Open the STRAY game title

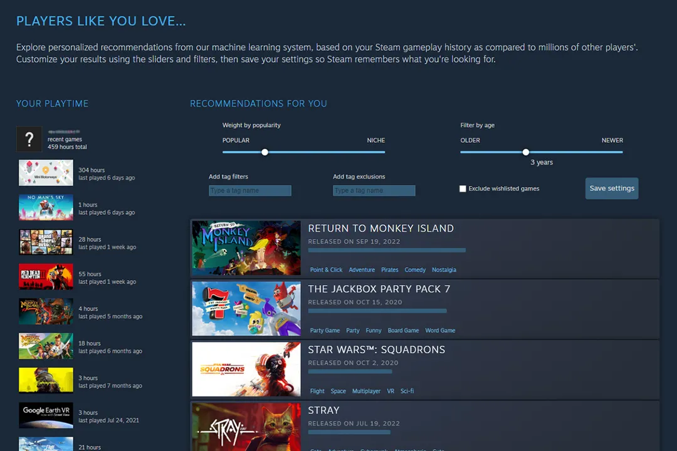coord(324,410)
